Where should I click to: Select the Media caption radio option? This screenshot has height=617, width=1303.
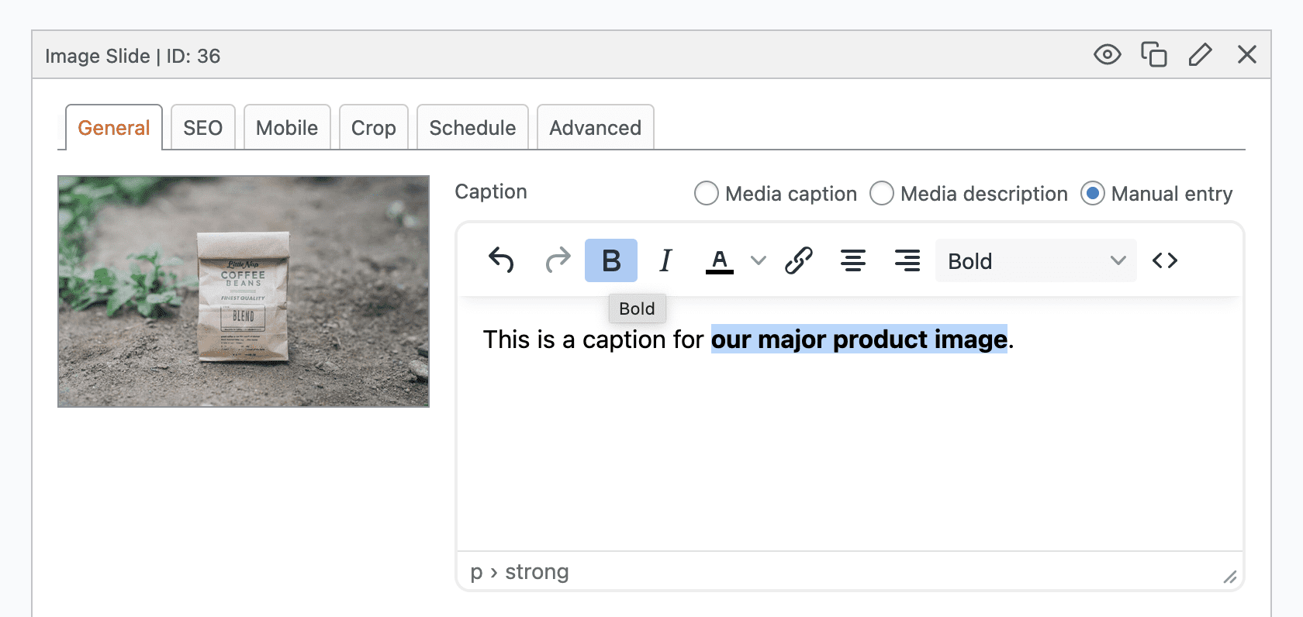tap(707, 193)
